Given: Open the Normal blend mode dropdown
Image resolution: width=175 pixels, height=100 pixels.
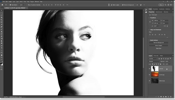Looking at the screenshot, I should [154, 61].
